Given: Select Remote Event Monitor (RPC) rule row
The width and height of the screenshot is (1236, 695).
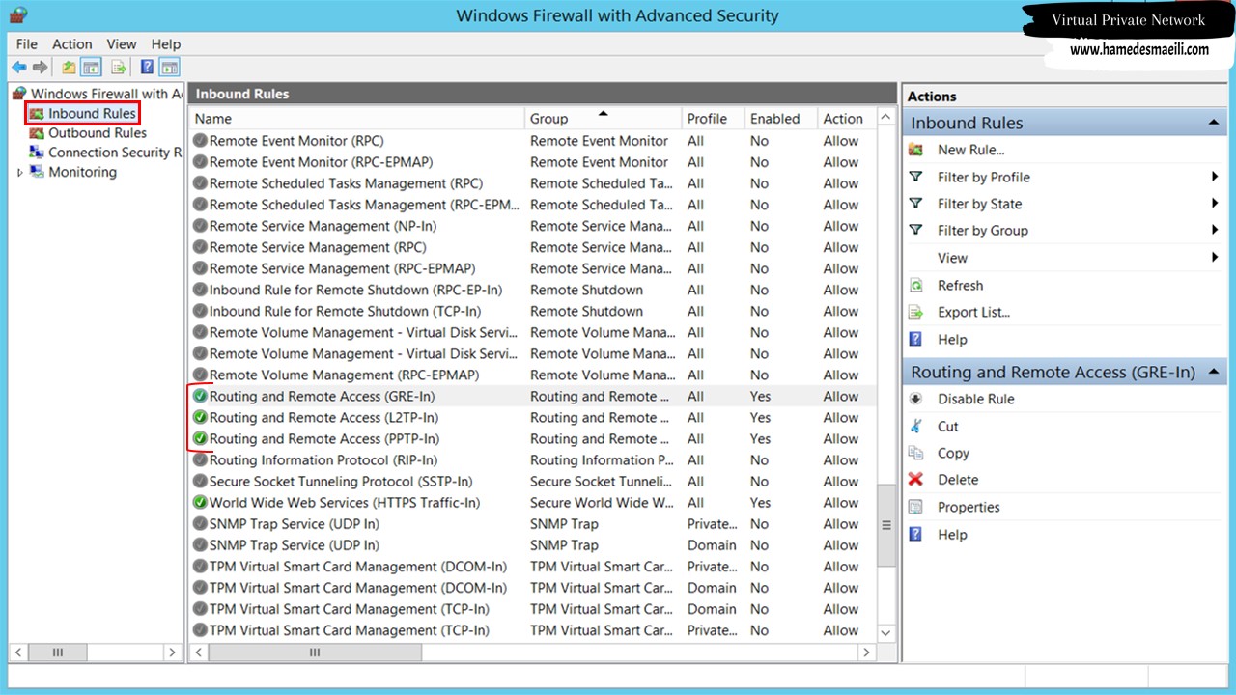Looking at the screenshot, I should click(533, 141).
